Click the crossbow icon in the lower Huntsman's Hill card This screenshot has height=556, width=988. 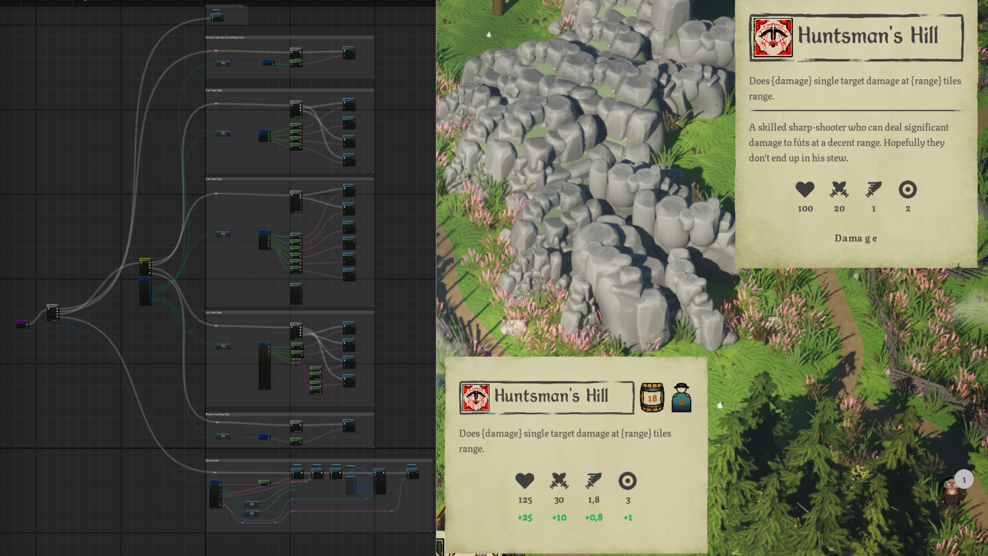tap(475, 397)
